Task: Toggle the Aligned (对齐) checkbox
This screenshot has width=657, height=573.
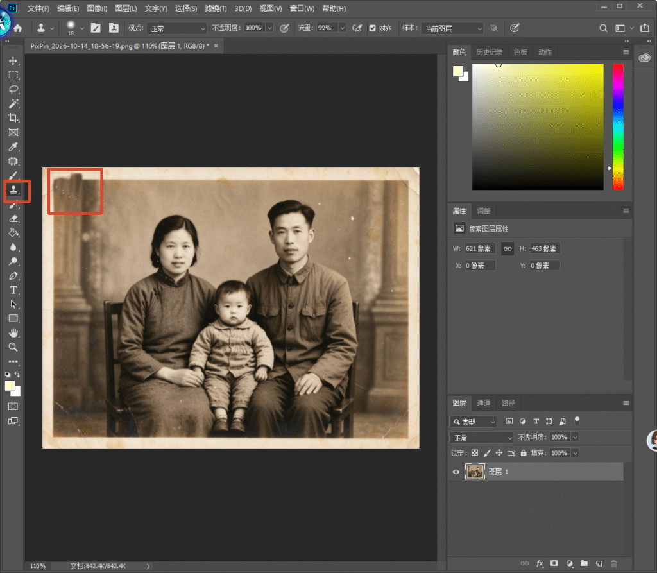Action: click(373, 28)
